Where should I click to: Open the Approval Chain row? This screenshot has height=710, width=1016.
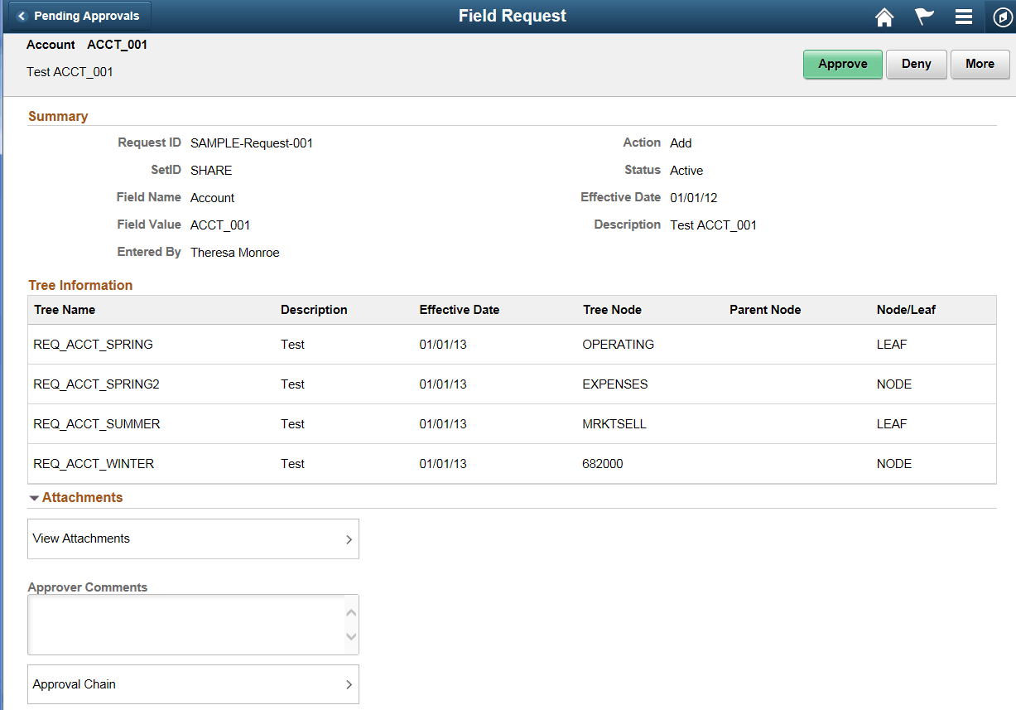(194, 684)
